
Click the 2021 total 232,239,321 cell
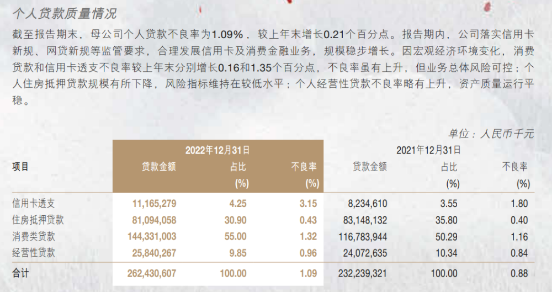(363, 273)
